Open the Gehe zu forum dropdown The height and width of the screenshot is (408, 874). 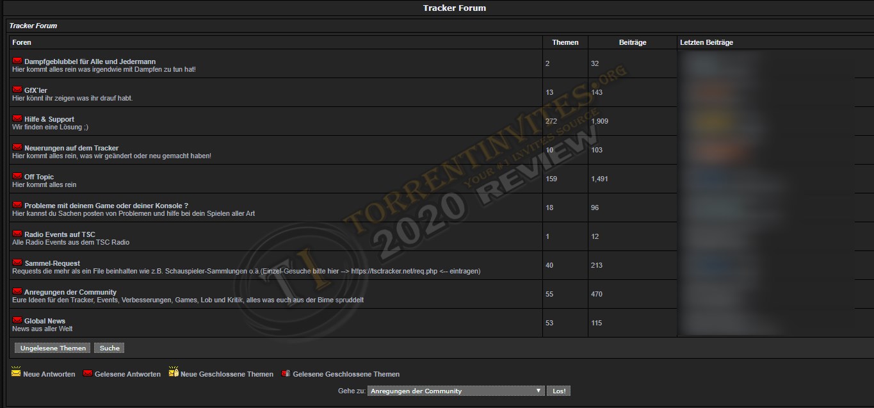456,391
